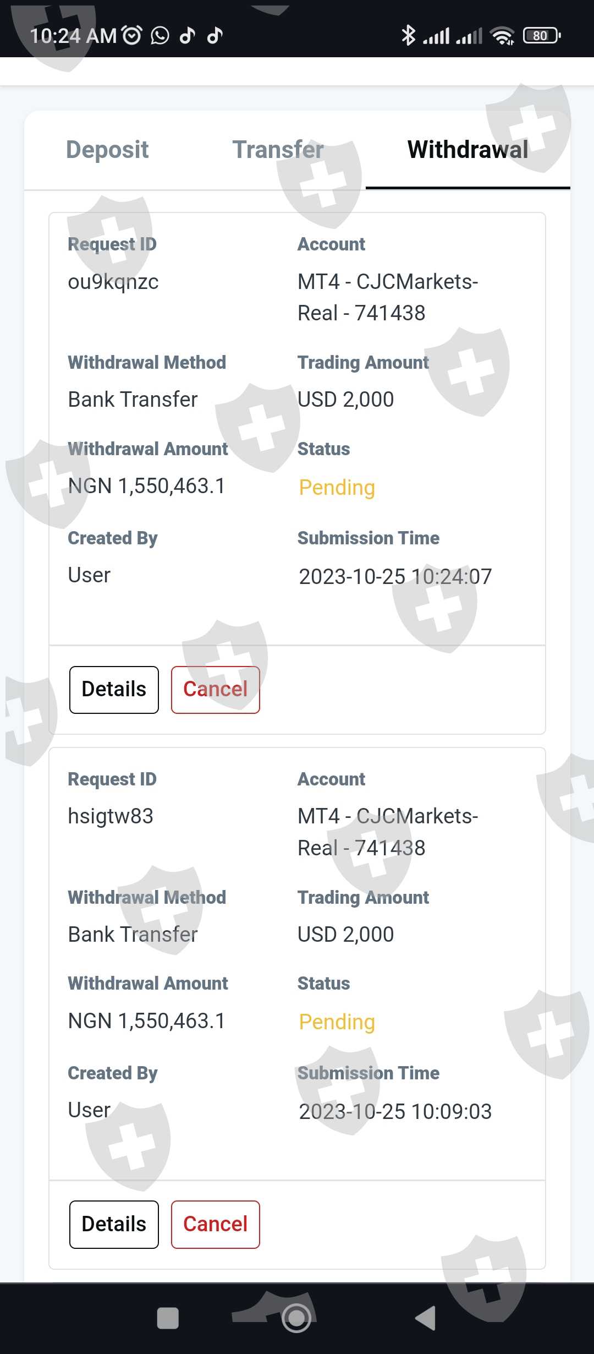Tap the Bluetooth status icon
Image resolution: width=594 pixels, height=1354 pixels.
pos(408,35)
